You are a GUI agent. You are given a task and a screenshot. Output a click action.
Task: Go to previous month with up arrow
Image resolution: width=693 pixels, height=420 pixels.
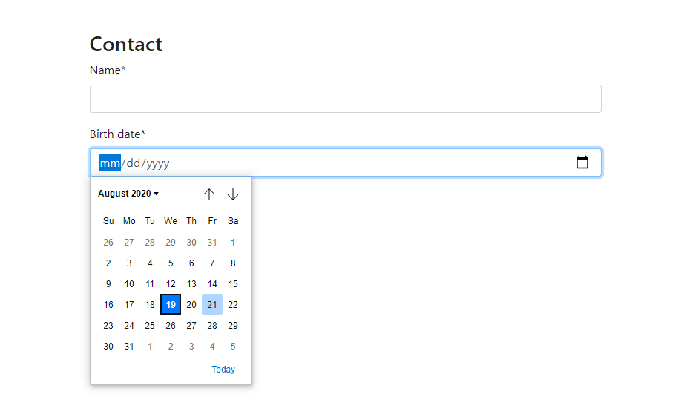(209, 194)
